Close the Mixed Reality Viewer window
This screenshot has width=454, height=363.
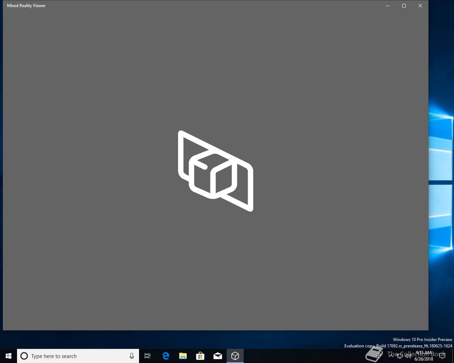pyautogui.click(x=420, y=6)
